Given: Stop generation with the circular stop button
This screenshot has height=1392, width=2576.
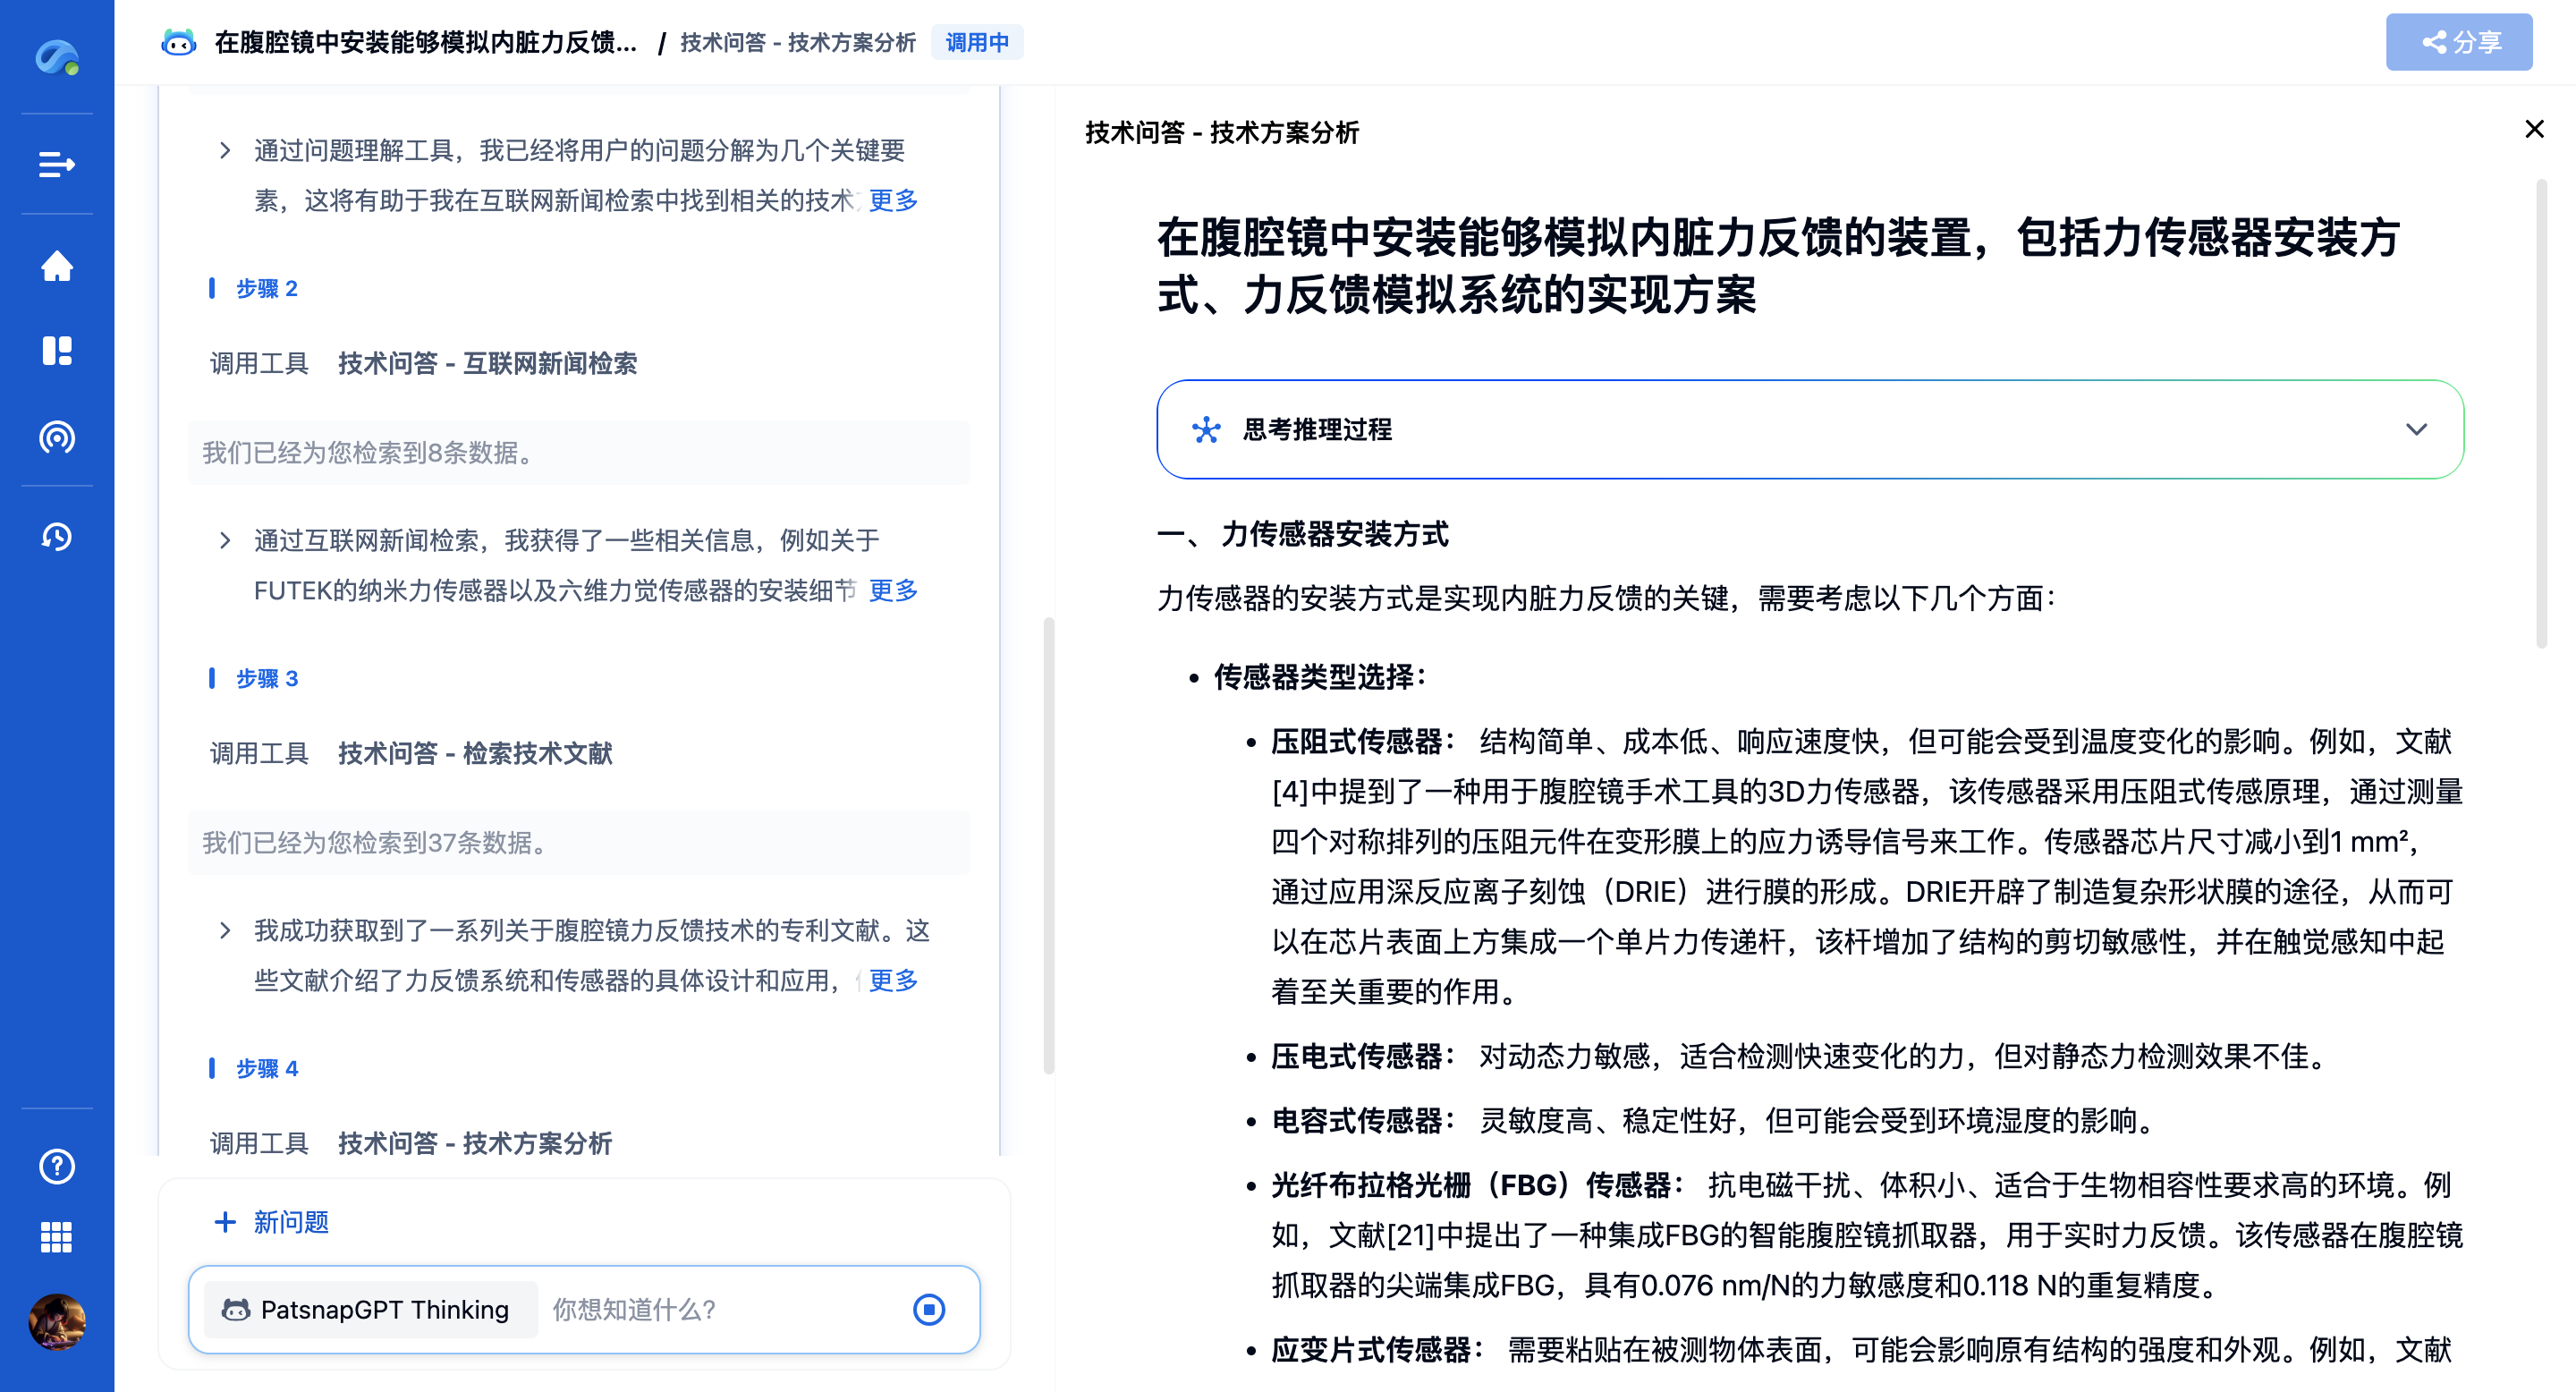Looking at the screenshot, I should click(x=928, y=1309).
